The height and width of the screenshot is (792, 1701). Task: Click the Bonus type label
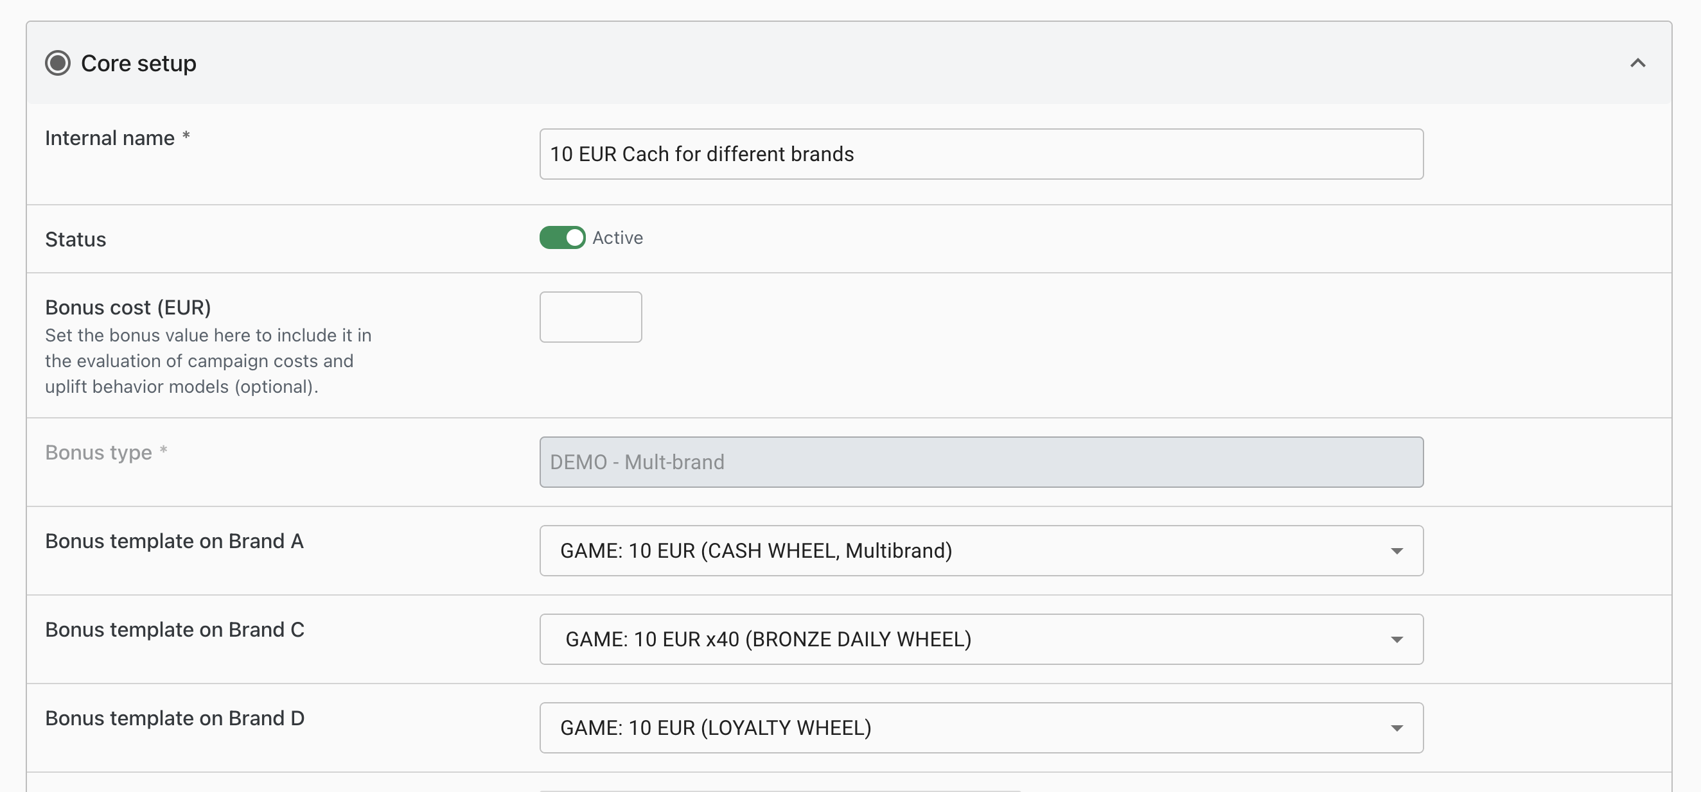[98, 452]
